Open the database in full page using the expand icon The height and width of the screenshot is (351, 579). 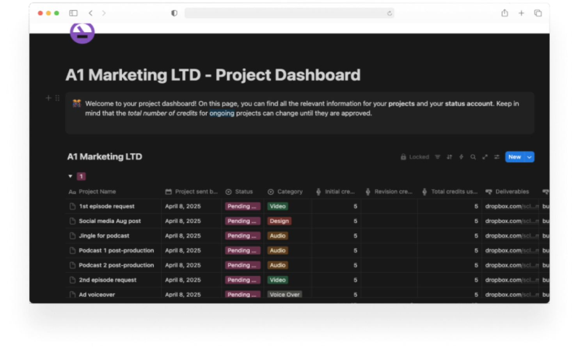(x=485, y=157)
